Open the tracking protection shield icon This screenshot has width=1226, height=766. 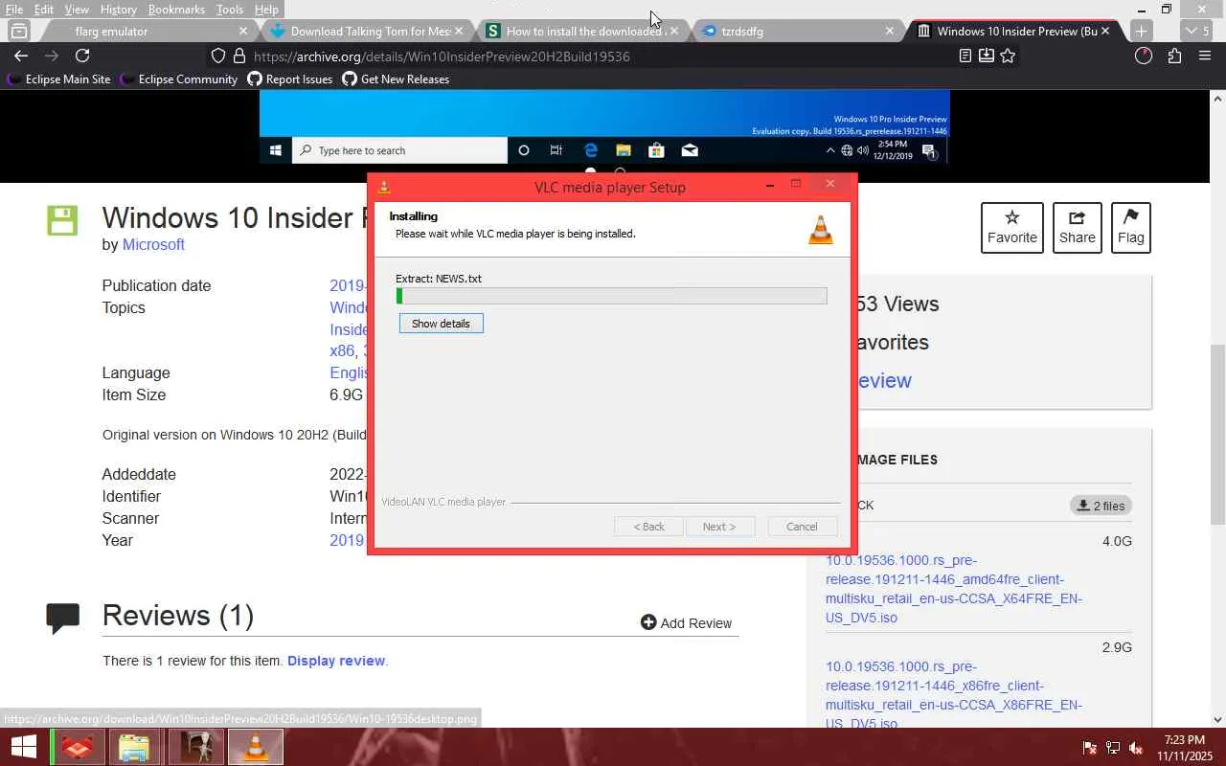tap(218, 56)
